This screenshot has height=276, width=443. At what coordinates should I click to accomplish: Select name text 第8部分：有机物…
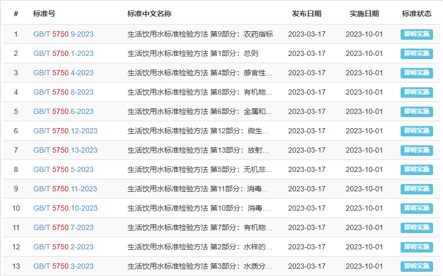coord(241,92)
